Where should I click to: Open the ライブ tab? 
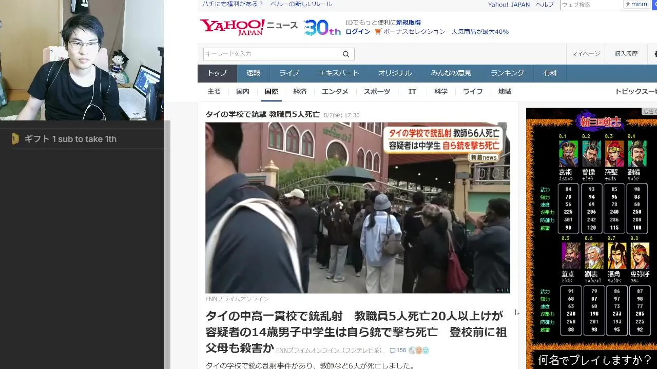[x=289, y=73]
